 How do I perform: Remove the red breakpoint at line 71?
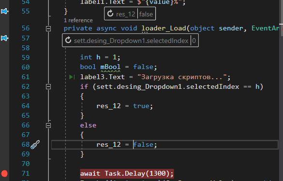click(x=4, y=173)
